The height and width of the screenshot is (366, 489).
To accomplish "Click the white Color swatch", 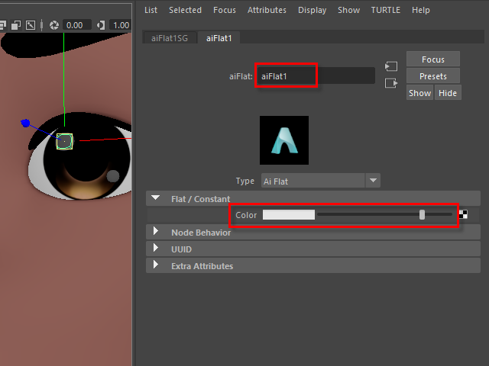I will coord(289,215).
